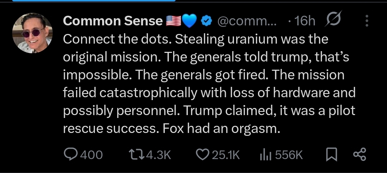Click the 400 replies count
Viewport: 387px width, 173px height.
click(91, 155)
